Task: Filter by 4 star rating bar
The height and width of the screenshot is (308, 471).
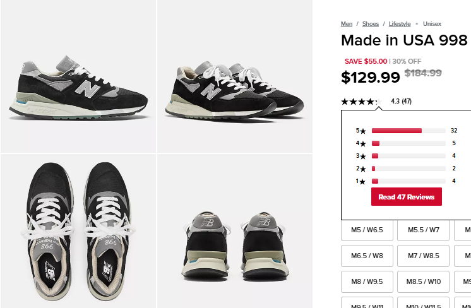Action: click(408, 143)
